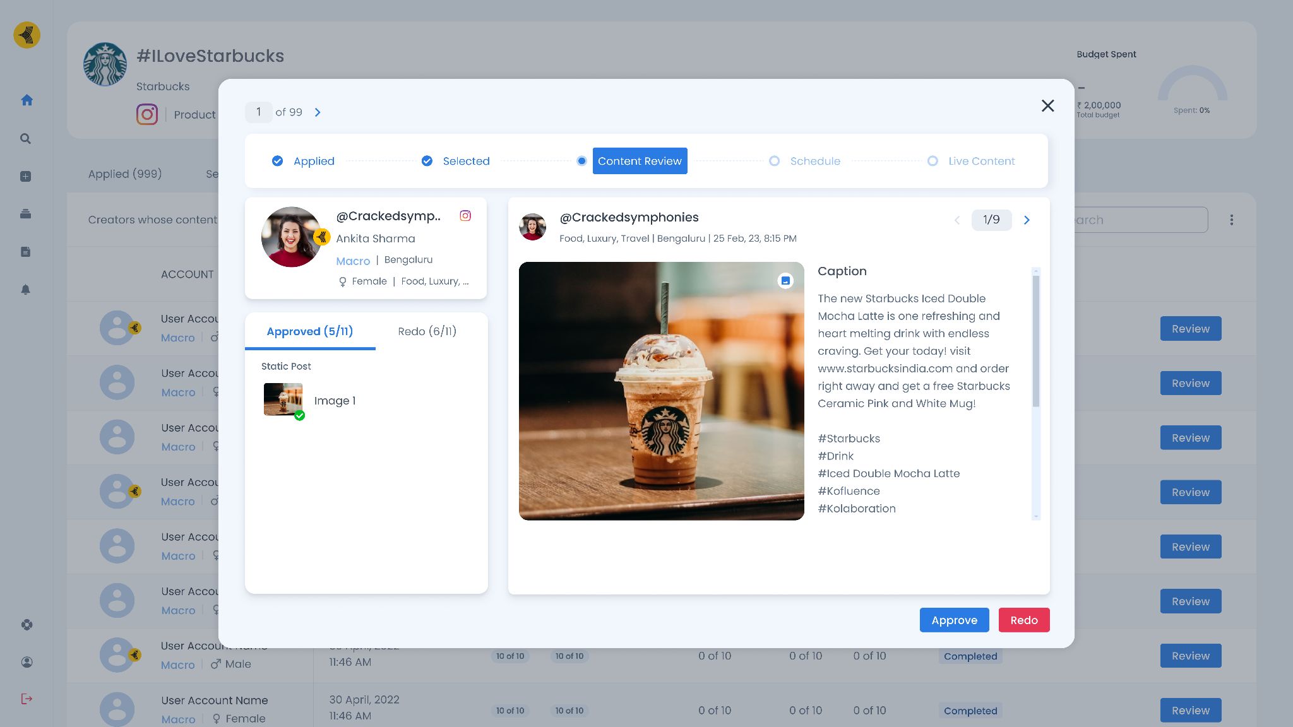Click the Completed status in the bottom row
1293x727 pixels.
pyautogui.click(x=970, y=711)
